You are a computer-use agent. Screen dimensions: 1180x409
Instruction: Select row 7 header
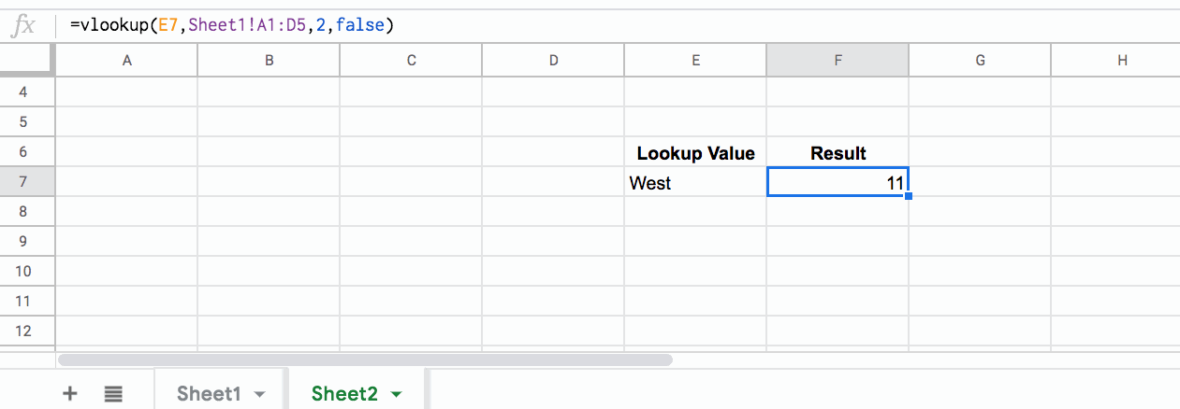point(26,181)
